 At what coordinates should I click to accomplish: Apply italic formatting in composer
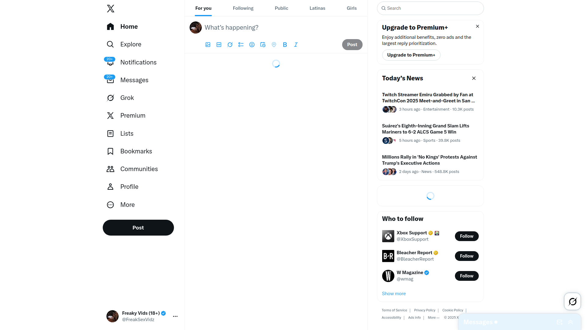point(296,45)
